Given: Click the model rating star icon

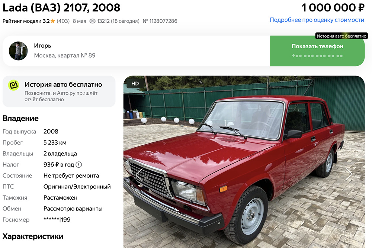Looking at the screenshot, I should pos(53,21).
